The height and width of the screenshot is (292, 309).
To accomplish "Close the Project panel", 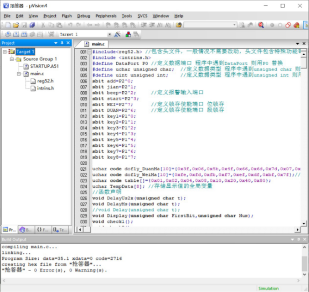I will (x=68, y=43).
